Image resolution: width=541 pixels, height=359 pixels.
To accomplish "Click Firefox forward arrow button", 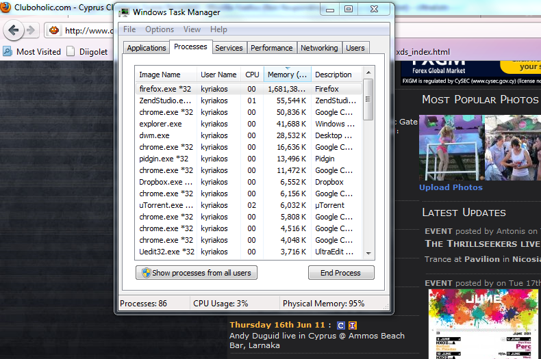I will click(31, 30).
